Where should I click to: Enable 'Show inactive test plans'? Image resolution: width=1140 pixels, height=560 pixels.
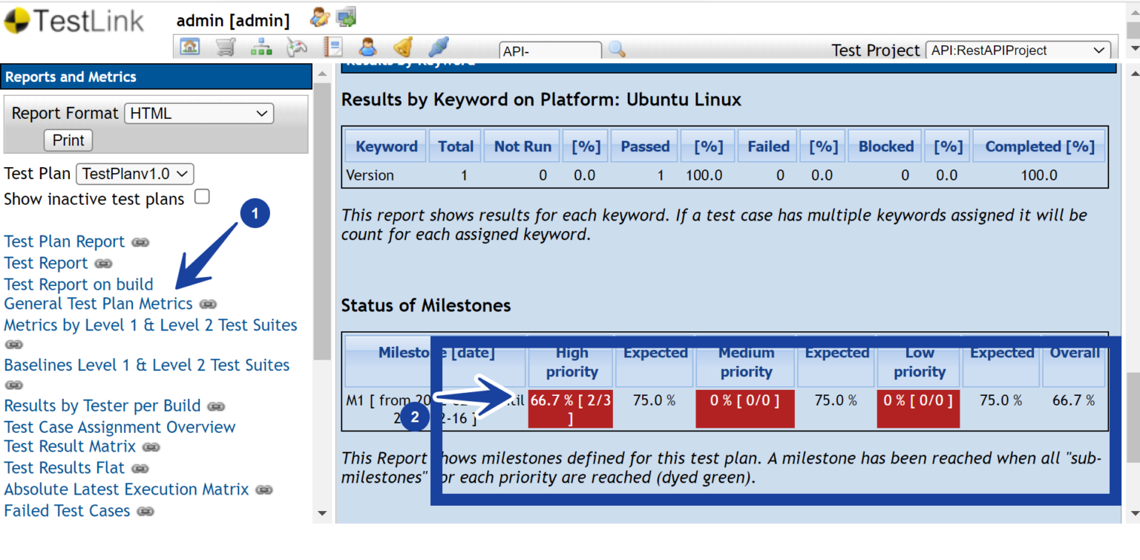(202, 196)
